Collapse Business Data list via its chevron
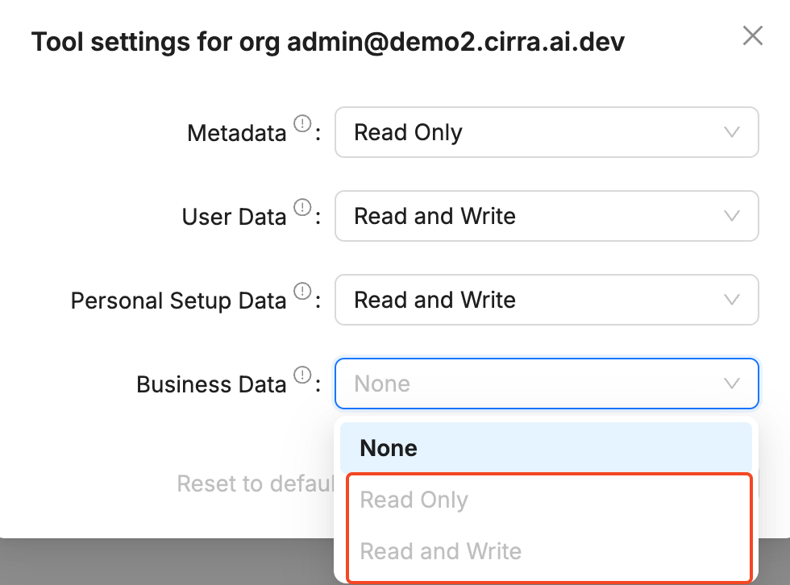 [x=732, y=384]
